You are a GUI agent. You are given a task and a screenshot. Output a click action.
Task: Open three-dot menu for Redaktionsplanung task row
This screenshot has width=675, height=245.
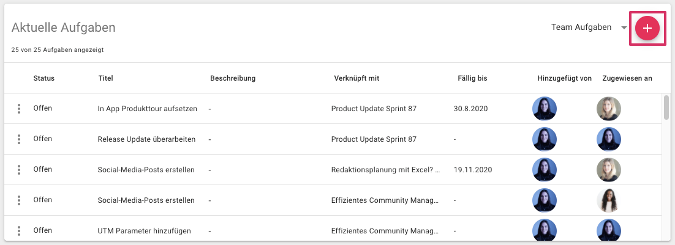18,169
